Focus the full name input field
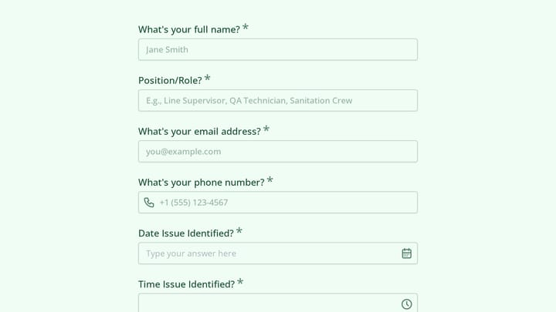Image resolution: width=556 pixels, height=312 pixels. [x=278, y=49]
